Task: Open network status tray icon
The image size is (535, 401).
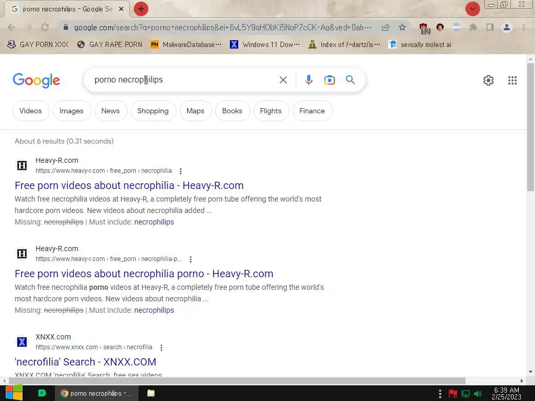Action: pyautogui.click(x=466, y=394)
